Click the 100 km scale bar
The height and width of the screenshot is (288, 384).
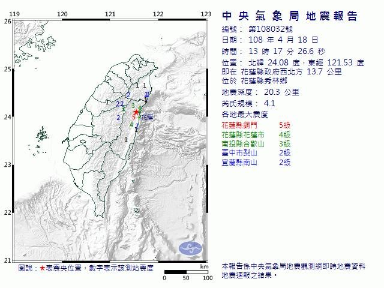(186, 273)
